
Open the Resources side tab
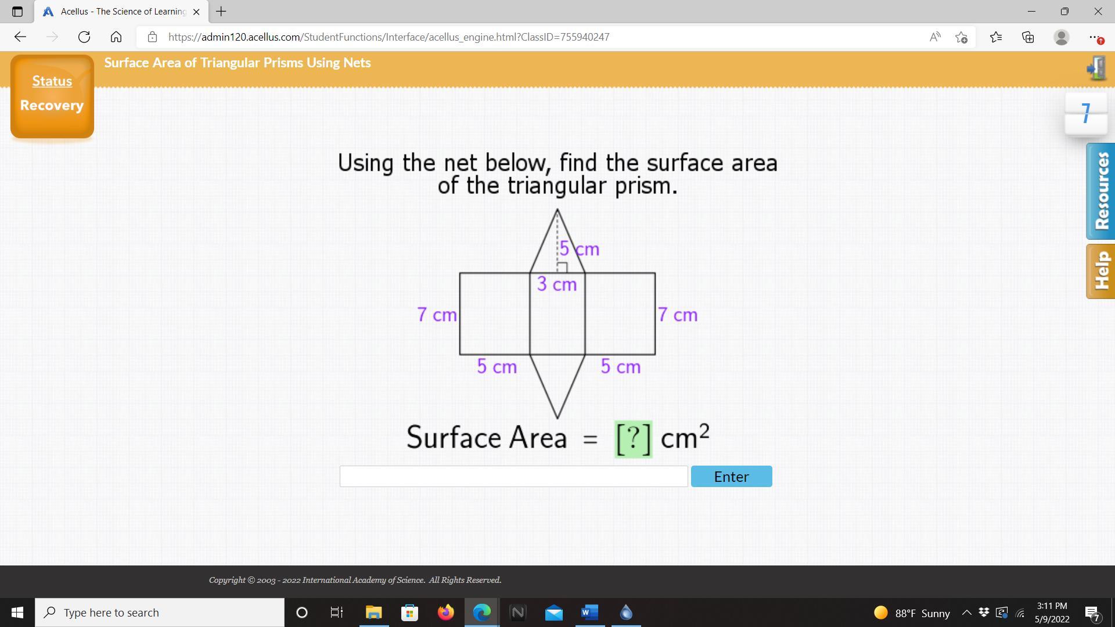click(1100, 192)
